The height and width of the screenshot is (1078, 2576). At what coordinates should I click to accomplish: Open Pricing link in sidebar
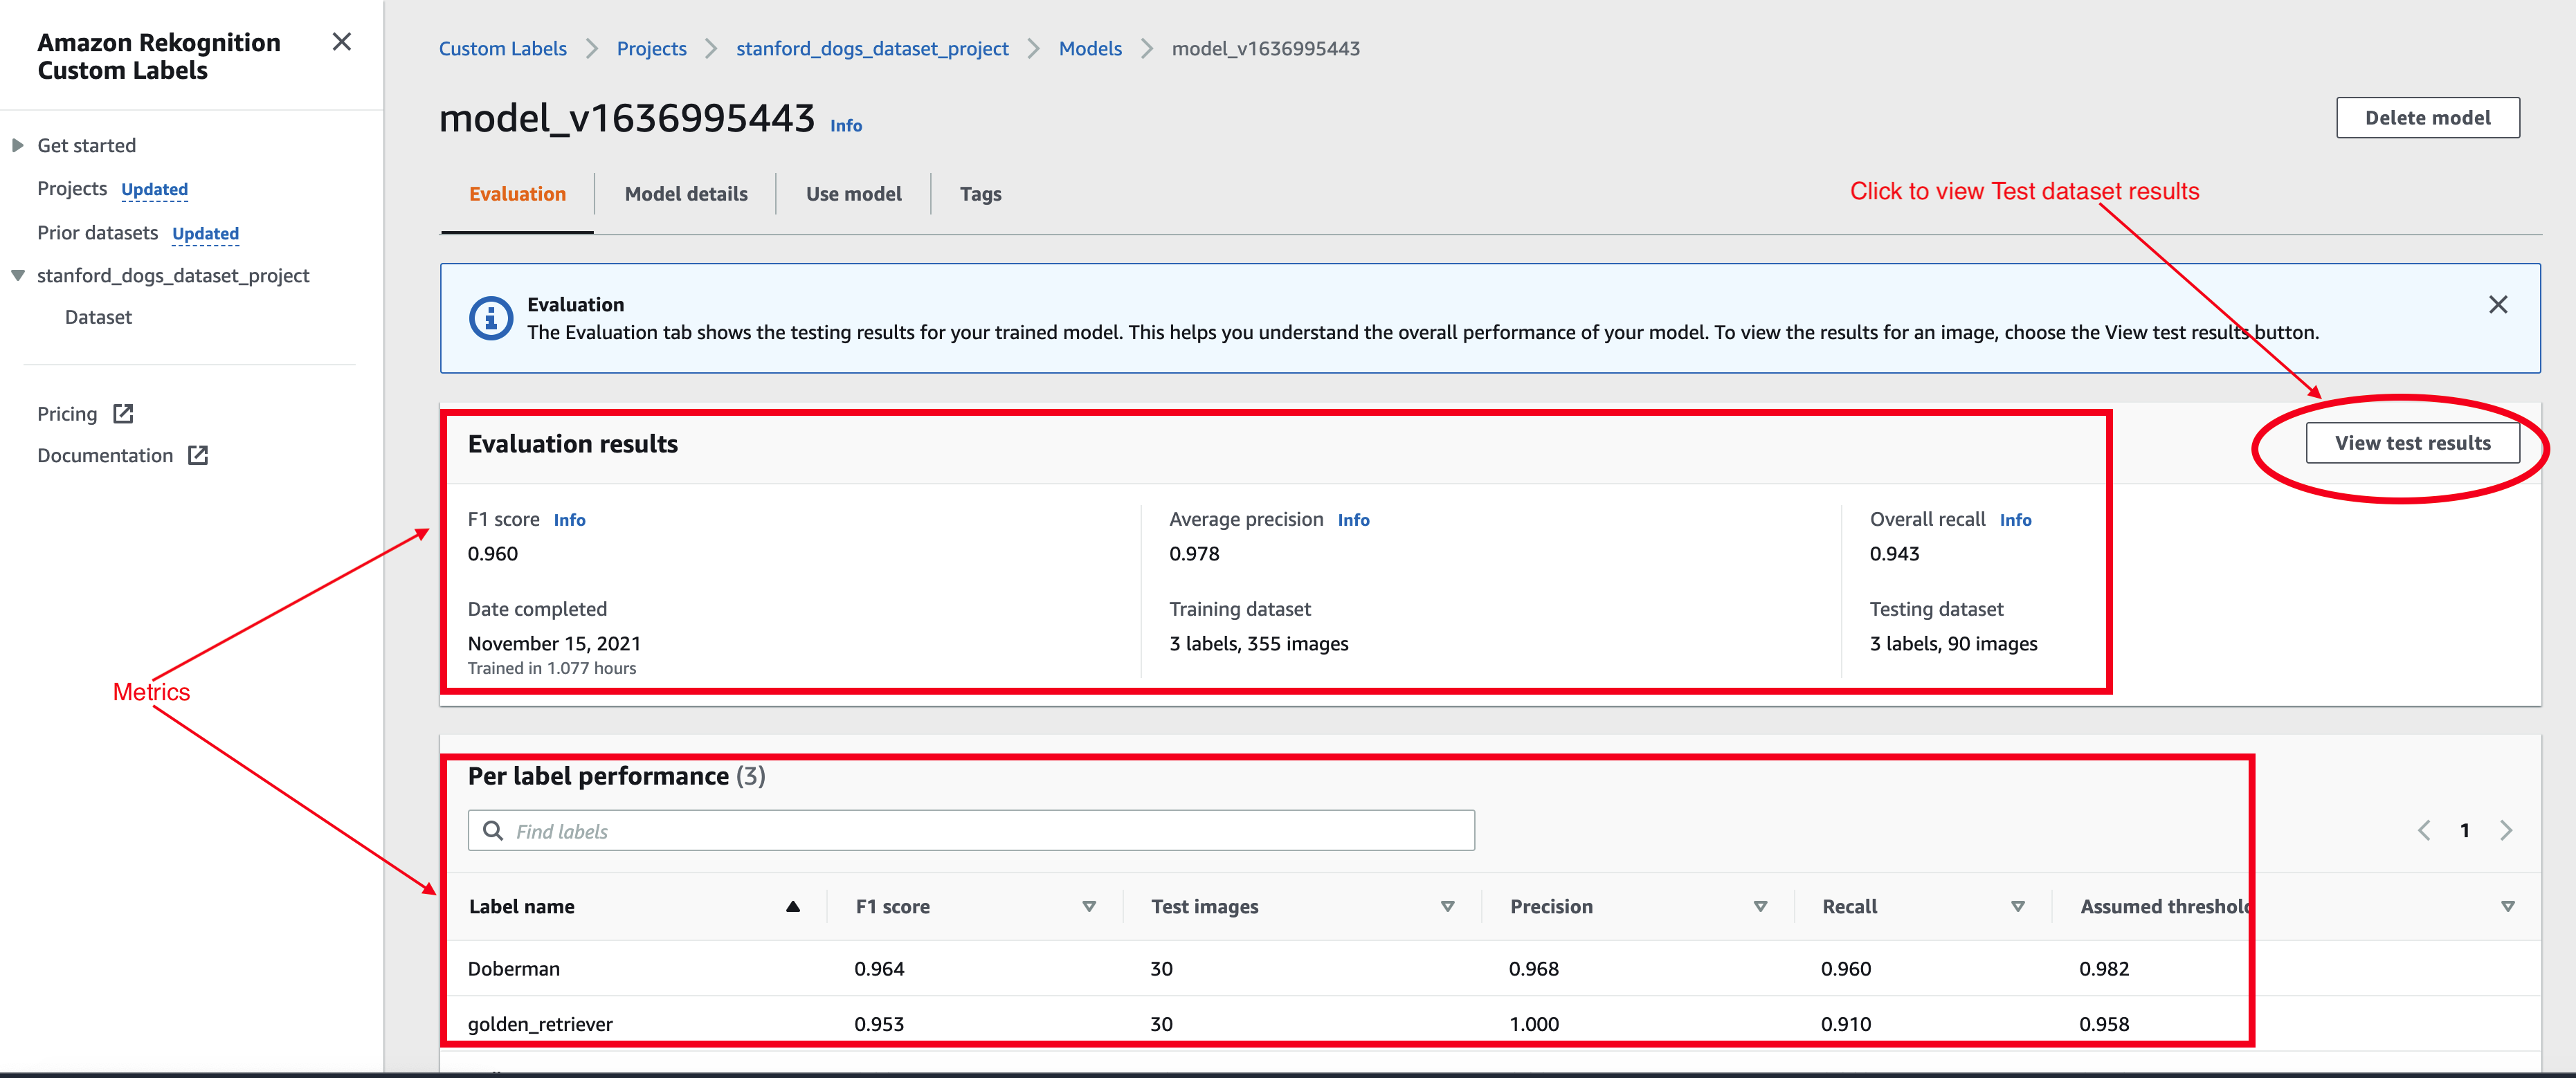click(67, 414)
